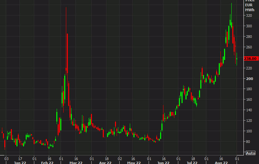Click the May 22 month label
The width and height of the screenshot is (259, 164).
tap(134, 163)
